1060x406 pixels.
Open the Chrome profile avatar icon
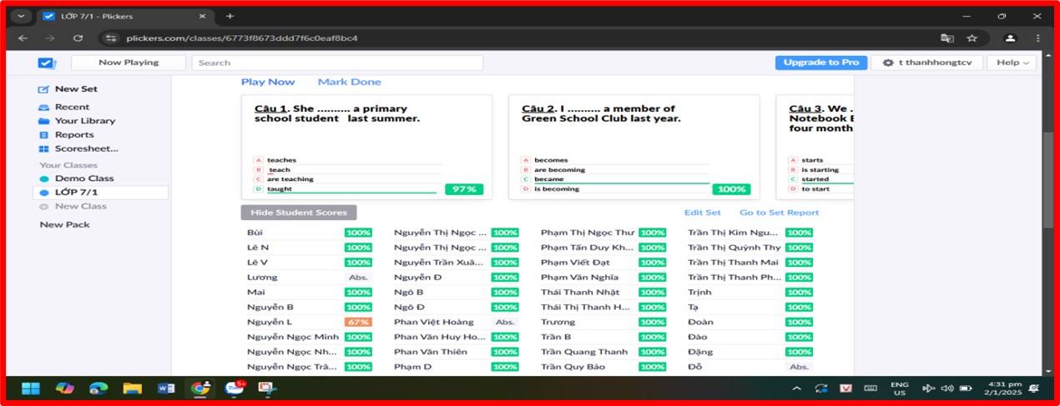coord(1010,38)
